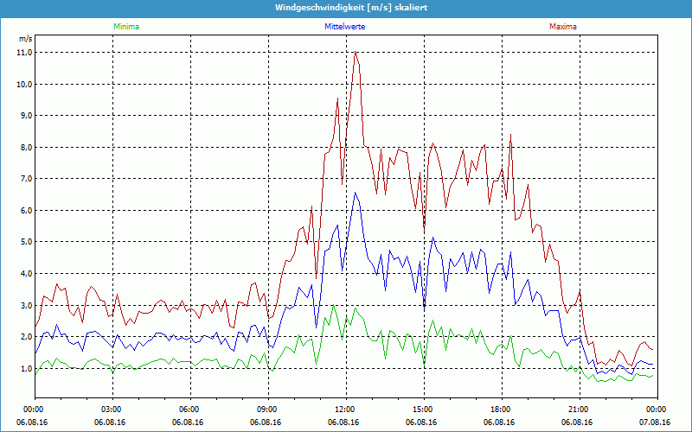Screen dimensions: 692x432
Task: Click the chart title Windgeschwindigkeit [m/s] skaliert
Action: [346, 7]
